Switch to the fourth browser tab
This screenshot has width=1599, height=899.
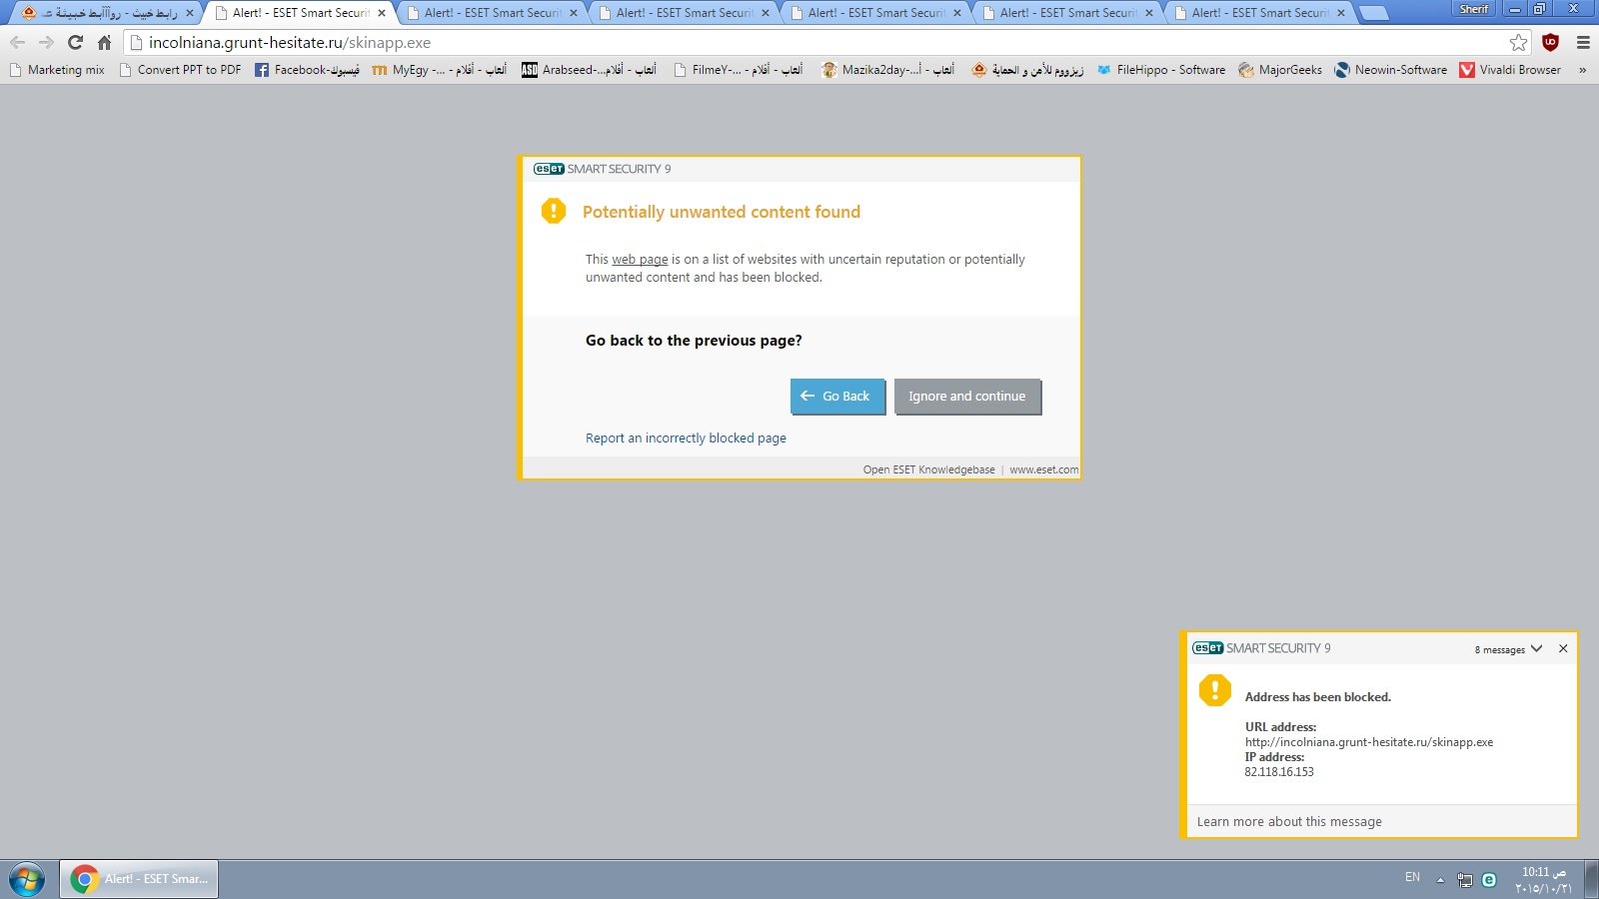pos(683,13)
